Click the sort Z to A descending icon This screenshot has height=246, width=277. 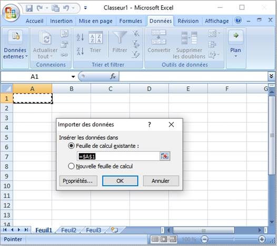(80, 52)
